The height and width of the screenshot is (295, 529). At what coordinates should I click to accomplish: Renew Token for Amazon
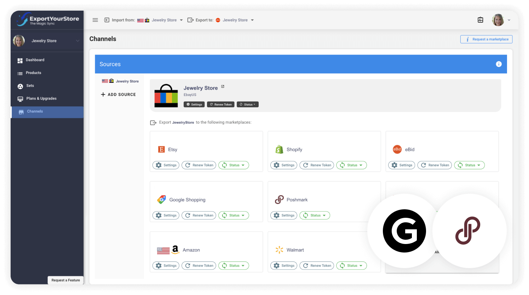(199, 266)
